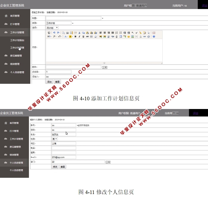Click the blue Help icon in the editor
This screenshot has width=208, height=203.
click(154, 37)
